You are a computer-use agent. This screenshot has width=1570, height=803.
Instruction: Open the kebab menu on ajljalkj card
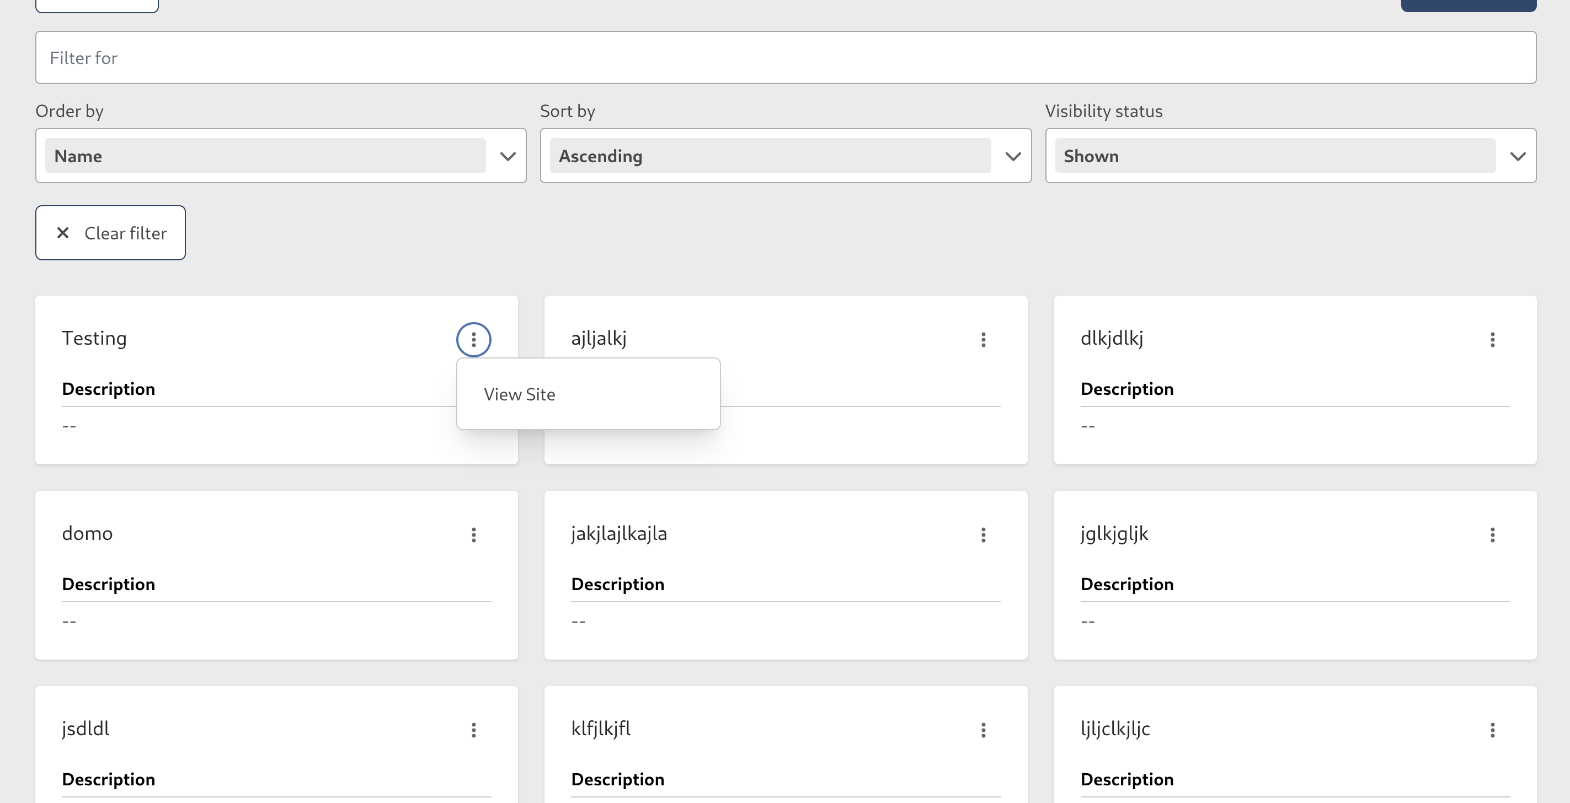(983, 339)
